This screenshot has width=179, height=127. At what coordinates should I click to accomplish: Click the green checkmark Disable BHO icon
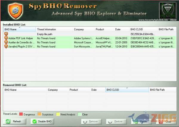click(x=34, y=121)
